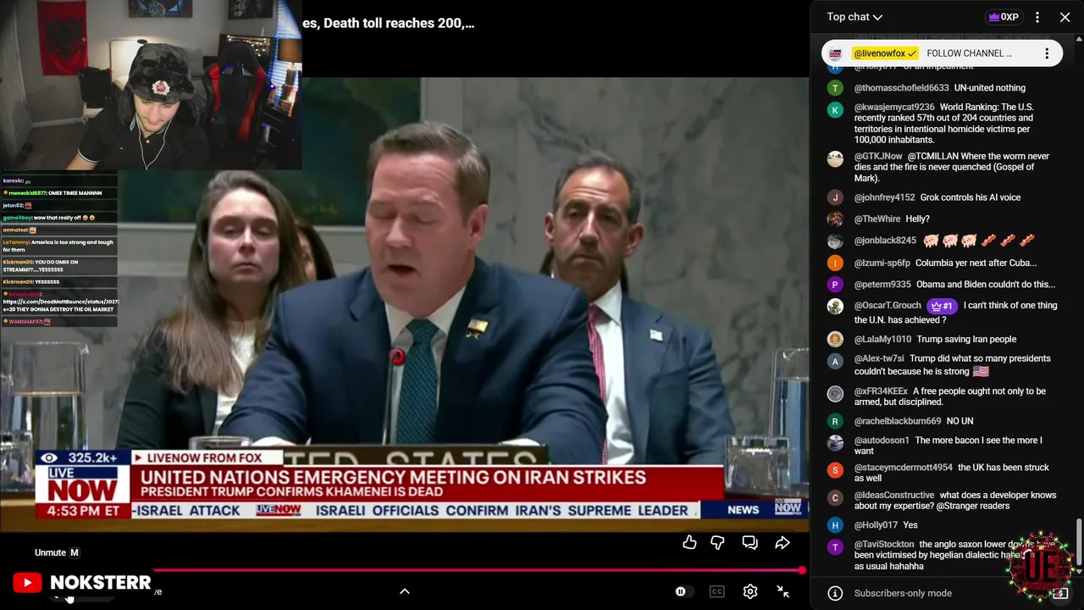Click the #1 member badge beside OscarT.Grouch

[x=942, y=306]
